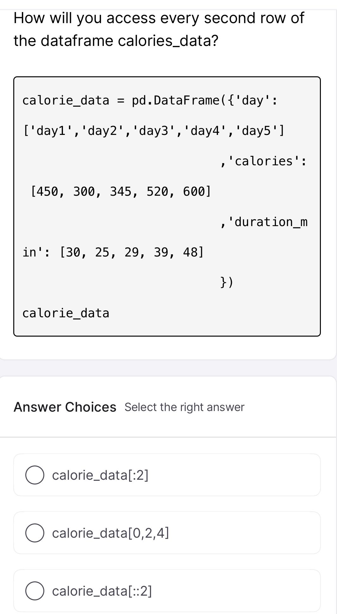This screenshot has width=337, height=614.
Task: Click the final calorie_data line in code block
Action: [x=66, y=313]
